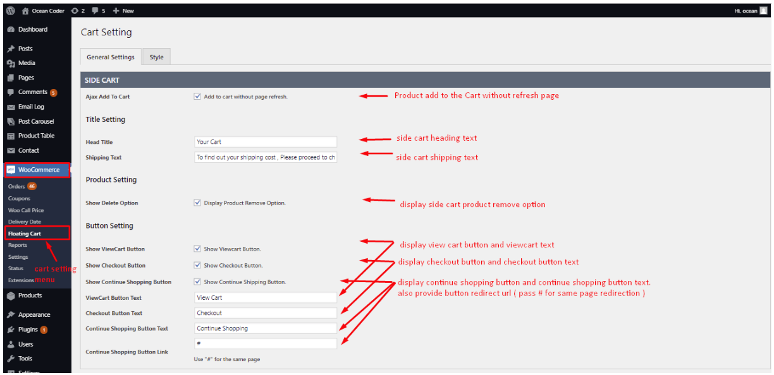This screenshot has width=774, height=375.
Task: Click the Plugins plug icon
Action: tap(11, 330)
